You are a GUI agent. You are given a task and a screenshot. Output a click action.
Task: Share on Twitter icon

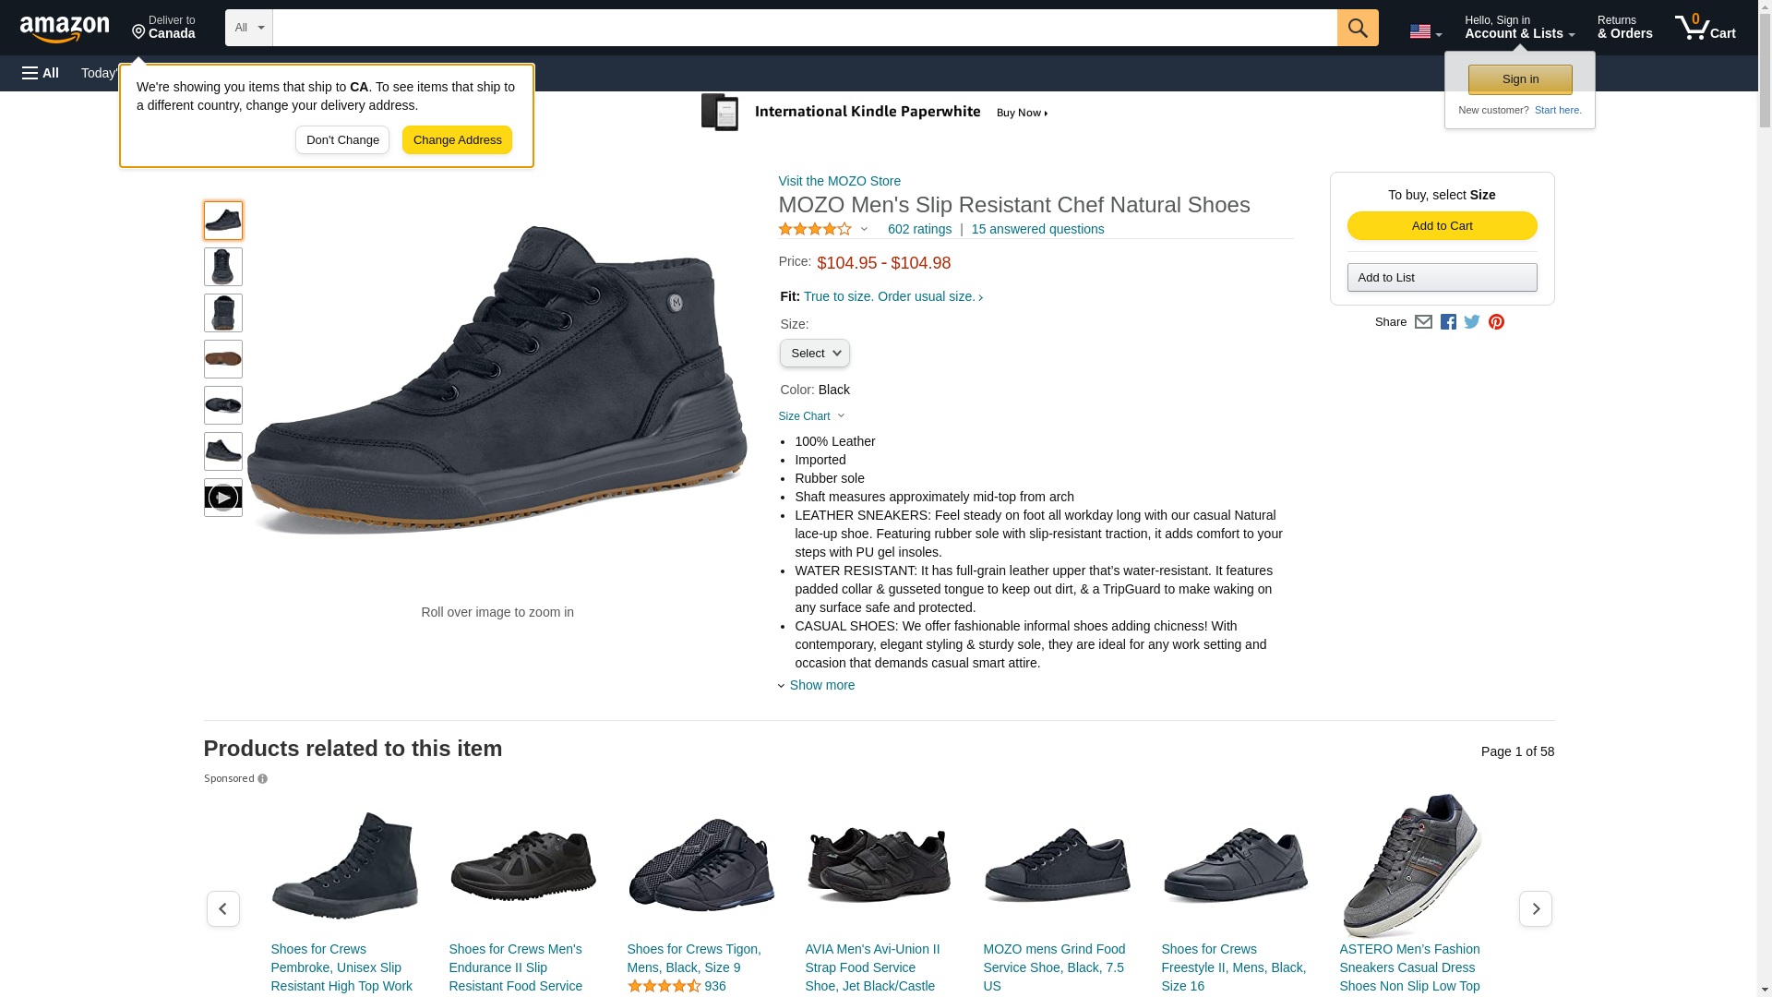coord(1472,322)
